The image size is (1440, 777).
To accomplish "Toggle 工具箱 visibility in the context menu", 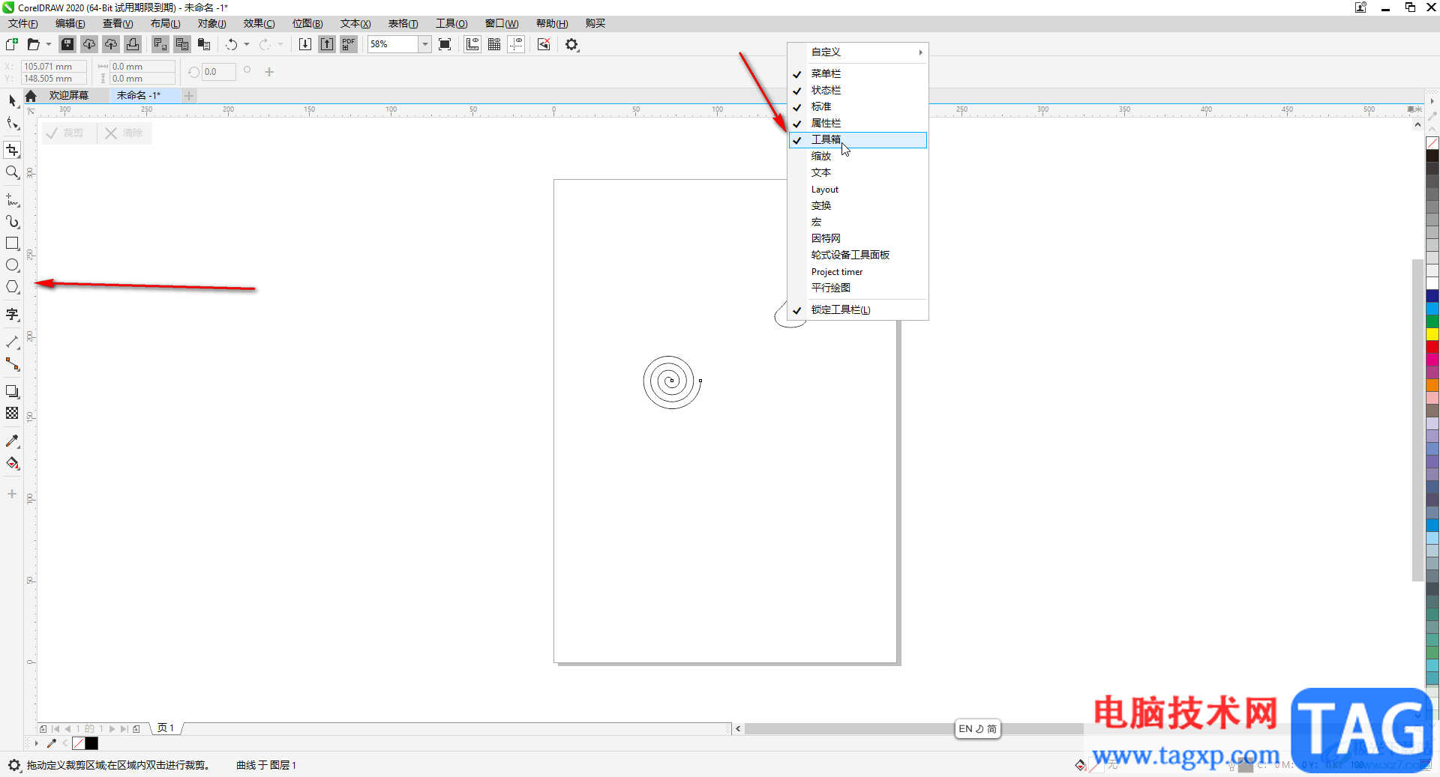I will (858, 139).
